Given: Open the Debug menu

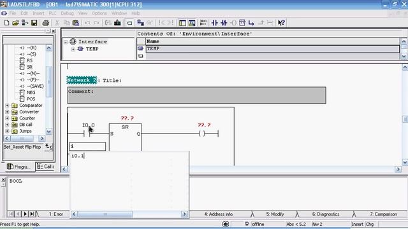Looking at the screenshot, I should coord(67,13).
